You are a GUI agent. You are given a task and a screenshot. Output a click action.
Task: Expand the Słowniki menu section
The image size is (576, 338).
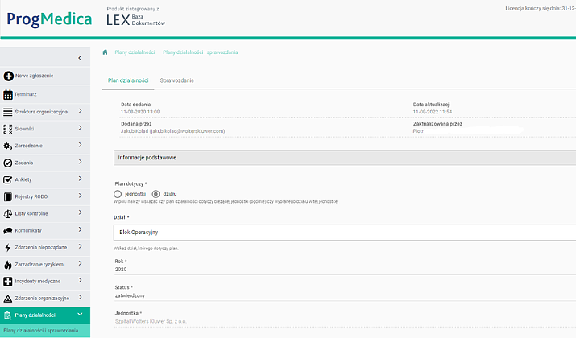80,128
